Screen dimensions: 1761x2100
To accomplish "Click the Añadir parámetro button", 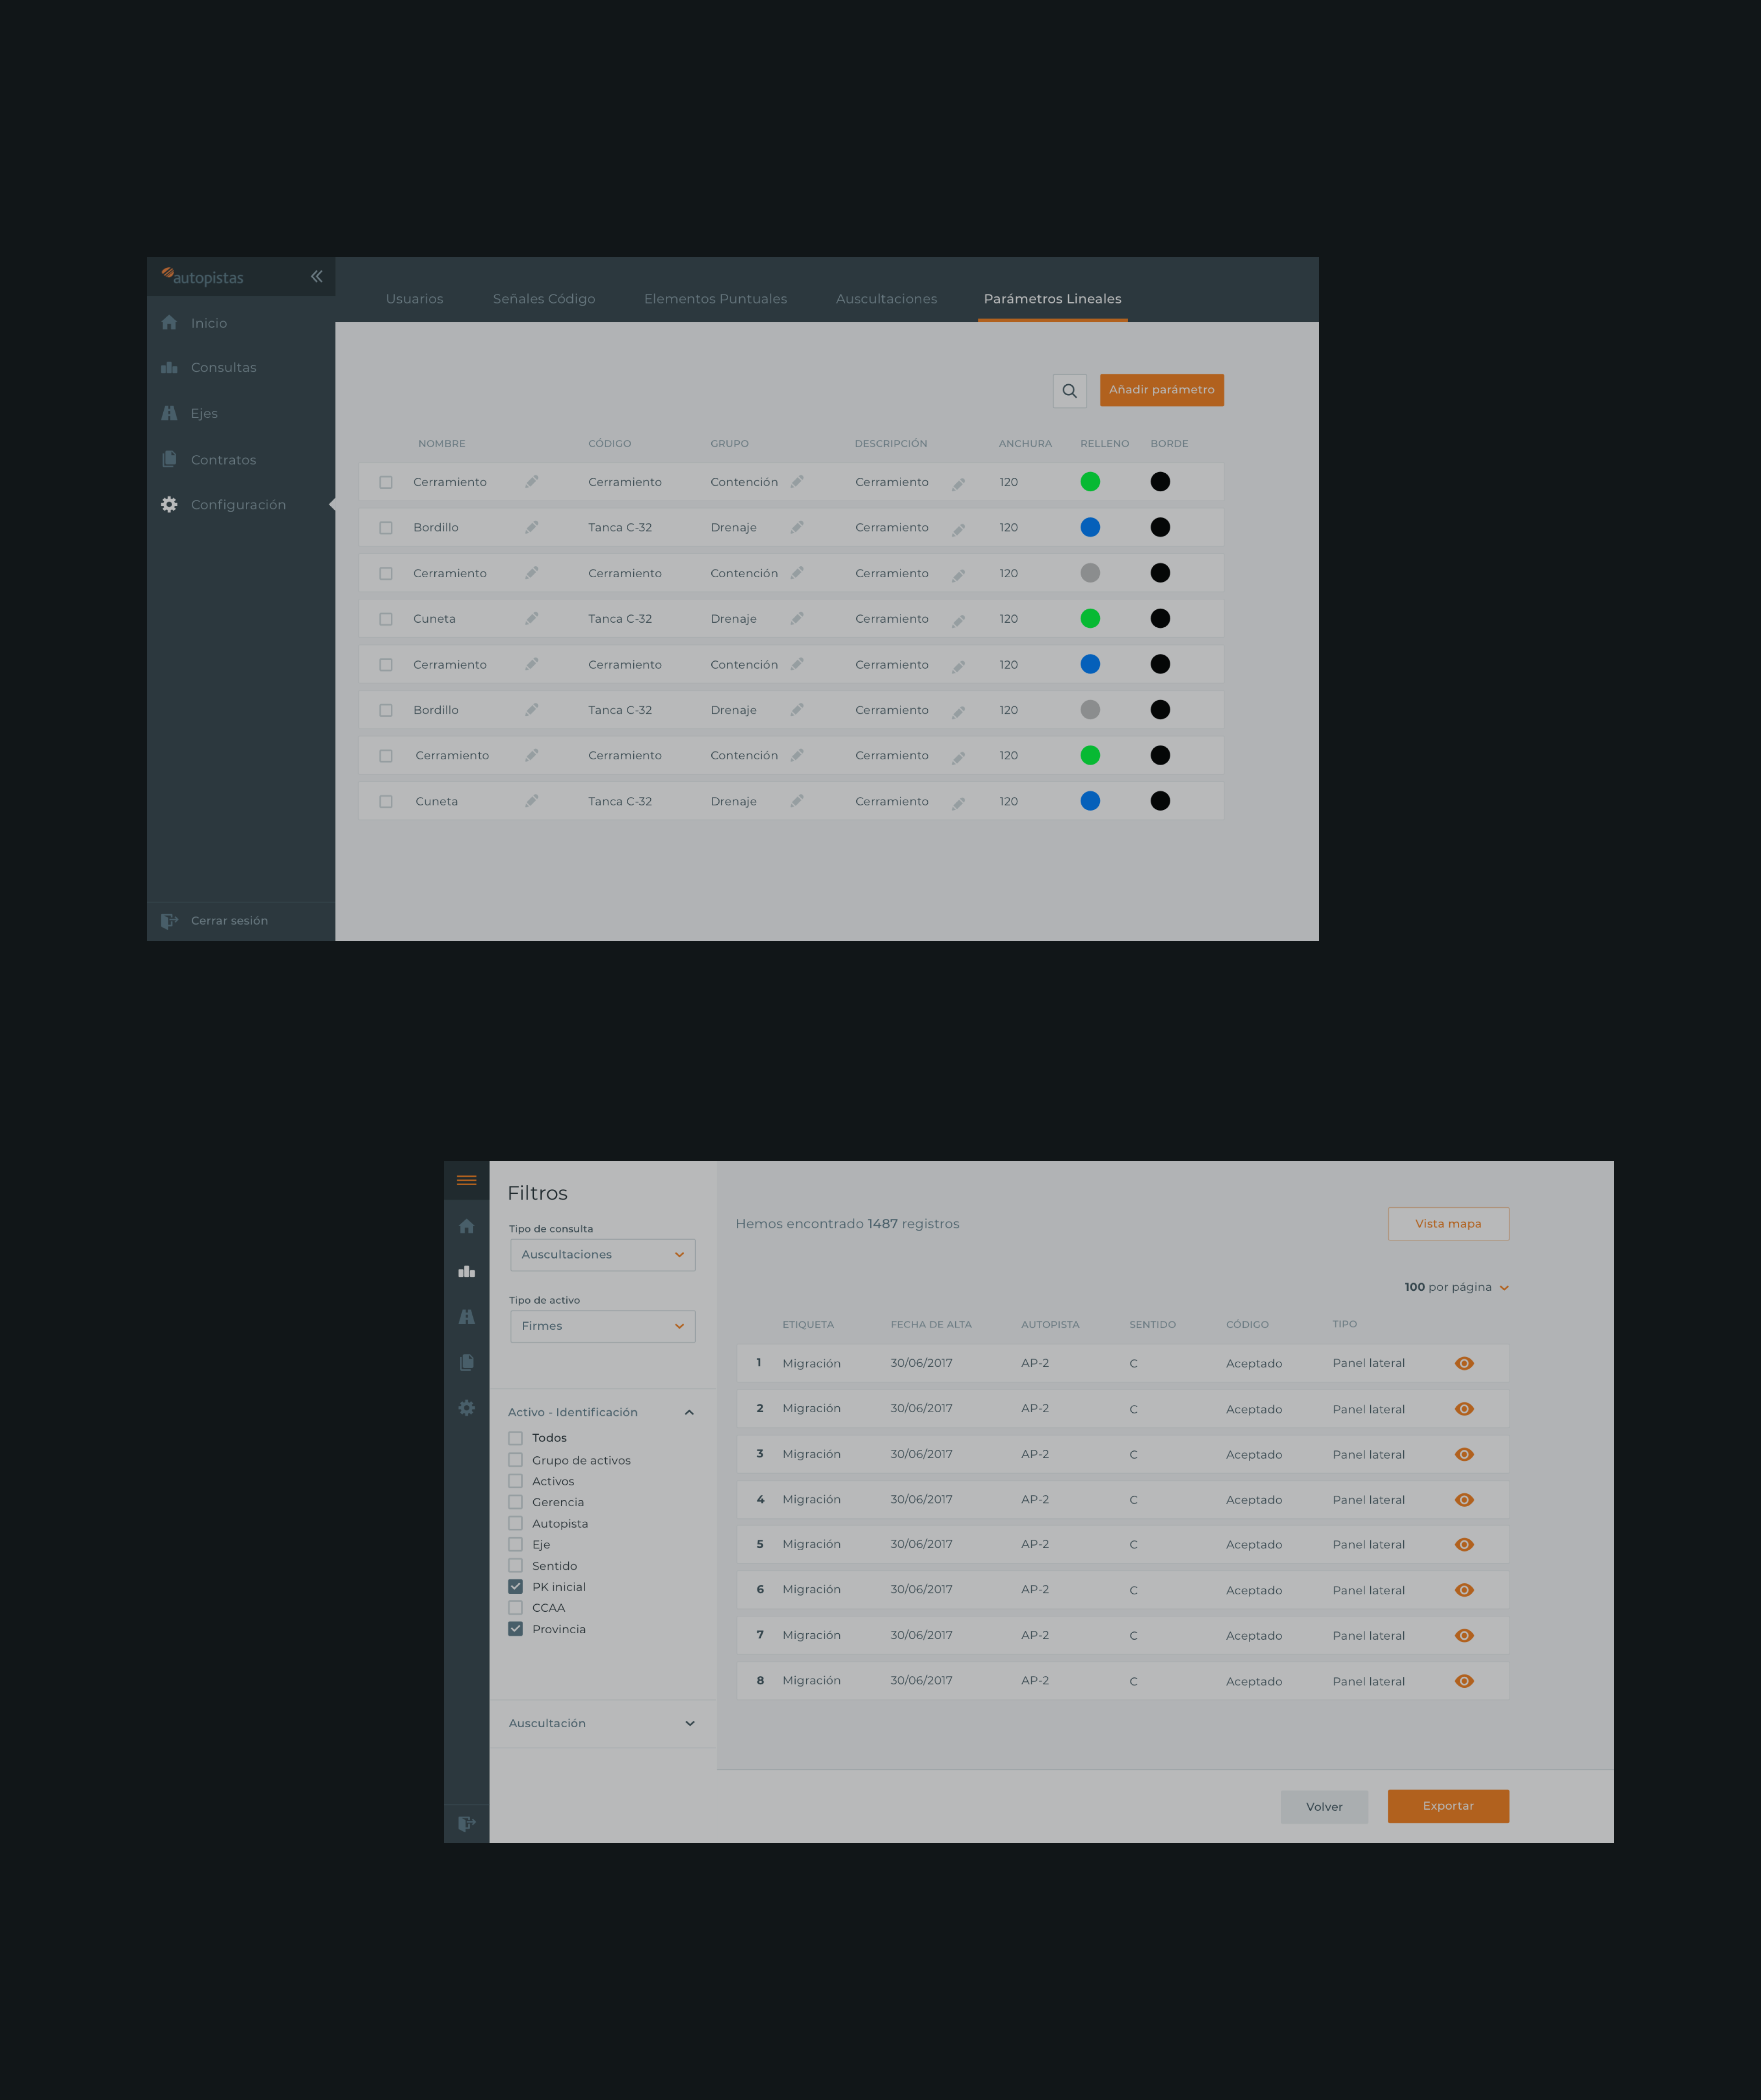I will (1161, 390).
